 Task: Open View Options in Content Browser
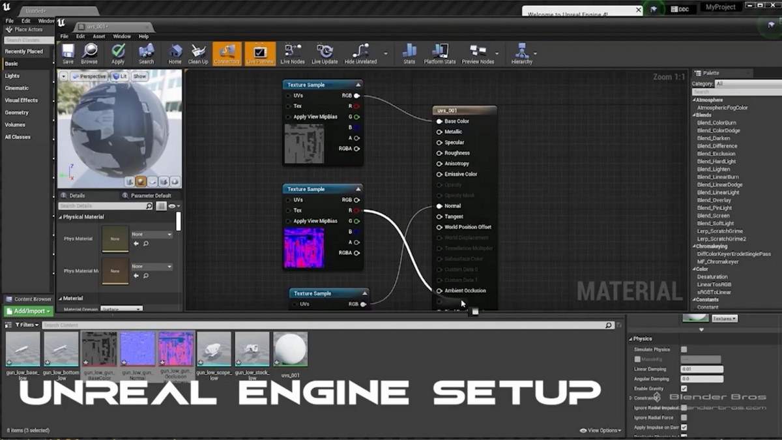(x=600, y=430)
